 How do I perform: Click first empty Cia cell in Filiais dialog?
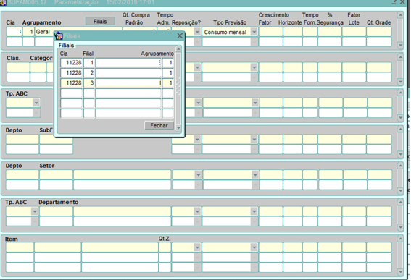71,93
